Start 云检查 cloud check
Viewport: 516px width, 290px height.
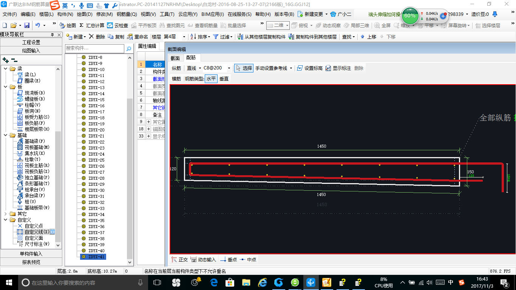click(117, 25)
